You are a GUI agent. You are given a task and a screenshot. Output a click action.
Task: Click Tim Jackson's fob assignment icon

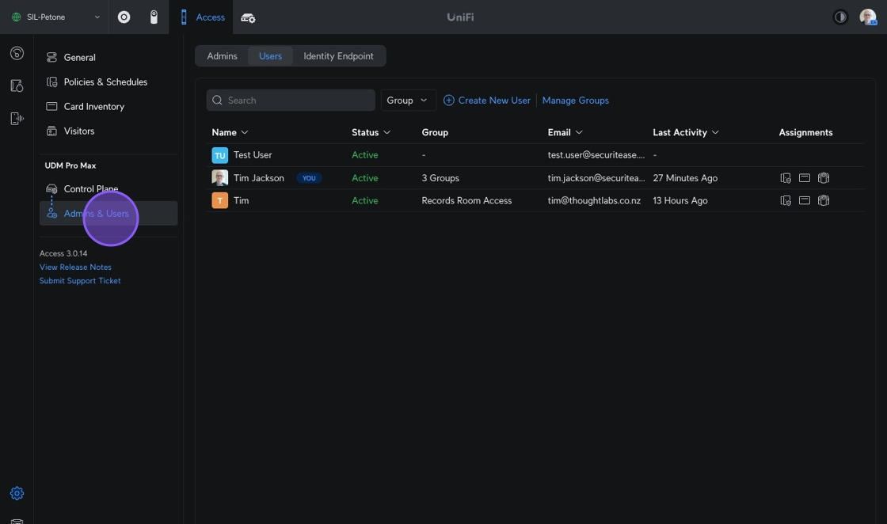pos(823,178)
